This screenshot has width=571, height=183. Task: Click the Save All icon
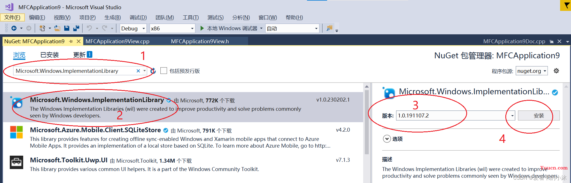click(x=76, y=28)
